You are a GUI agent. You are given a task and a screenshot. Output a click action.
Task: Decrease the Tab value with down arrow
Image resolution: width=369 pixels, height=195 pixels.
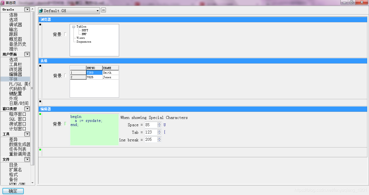(x=159, y=134)
